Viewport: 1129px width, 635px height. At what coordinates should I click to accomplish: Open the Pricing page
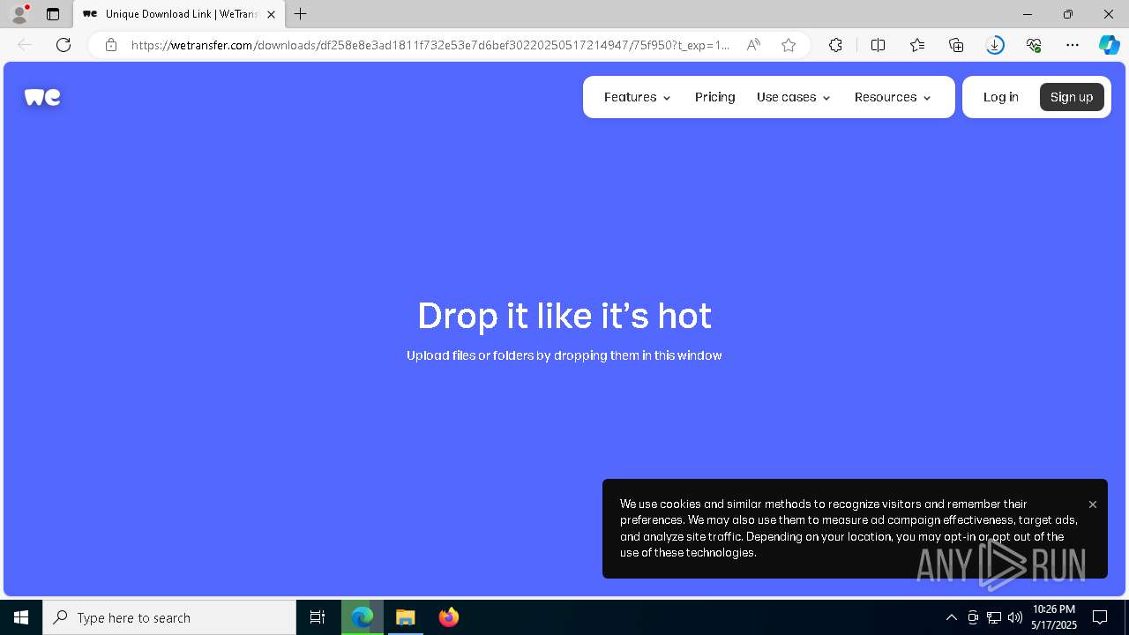[714, 97]
